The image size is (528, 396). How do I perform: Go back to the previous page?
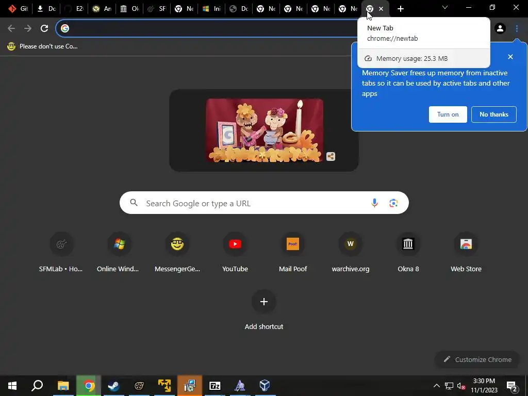click(11, 28)
